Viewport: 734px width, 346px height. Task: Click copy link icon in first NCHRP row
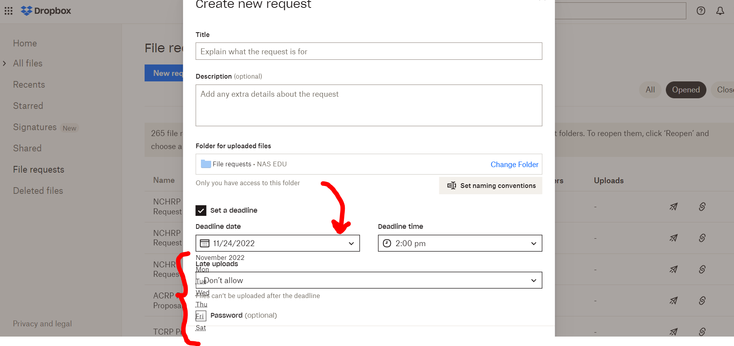click(x=702, y=206)
